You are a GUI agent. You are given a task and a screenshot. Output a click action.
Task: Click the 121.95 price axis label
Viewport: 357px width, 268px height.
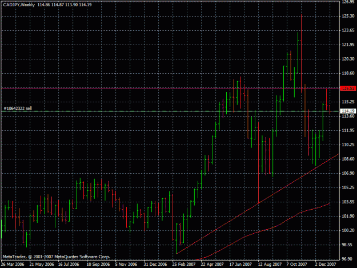click(x=348, y=45)
